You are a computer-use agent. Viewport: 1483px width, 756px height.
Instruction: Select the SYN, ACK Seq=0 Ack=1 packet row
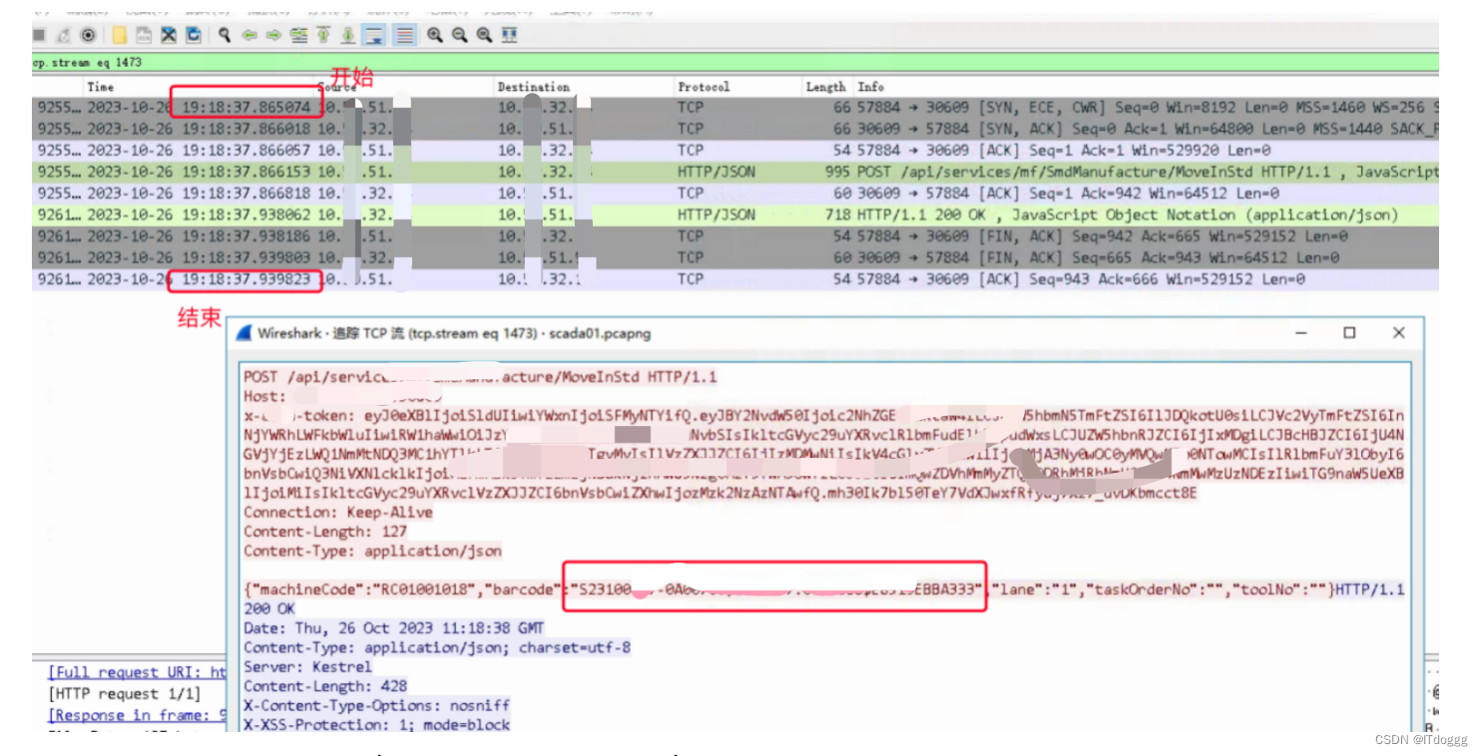(x=735, y=129)
